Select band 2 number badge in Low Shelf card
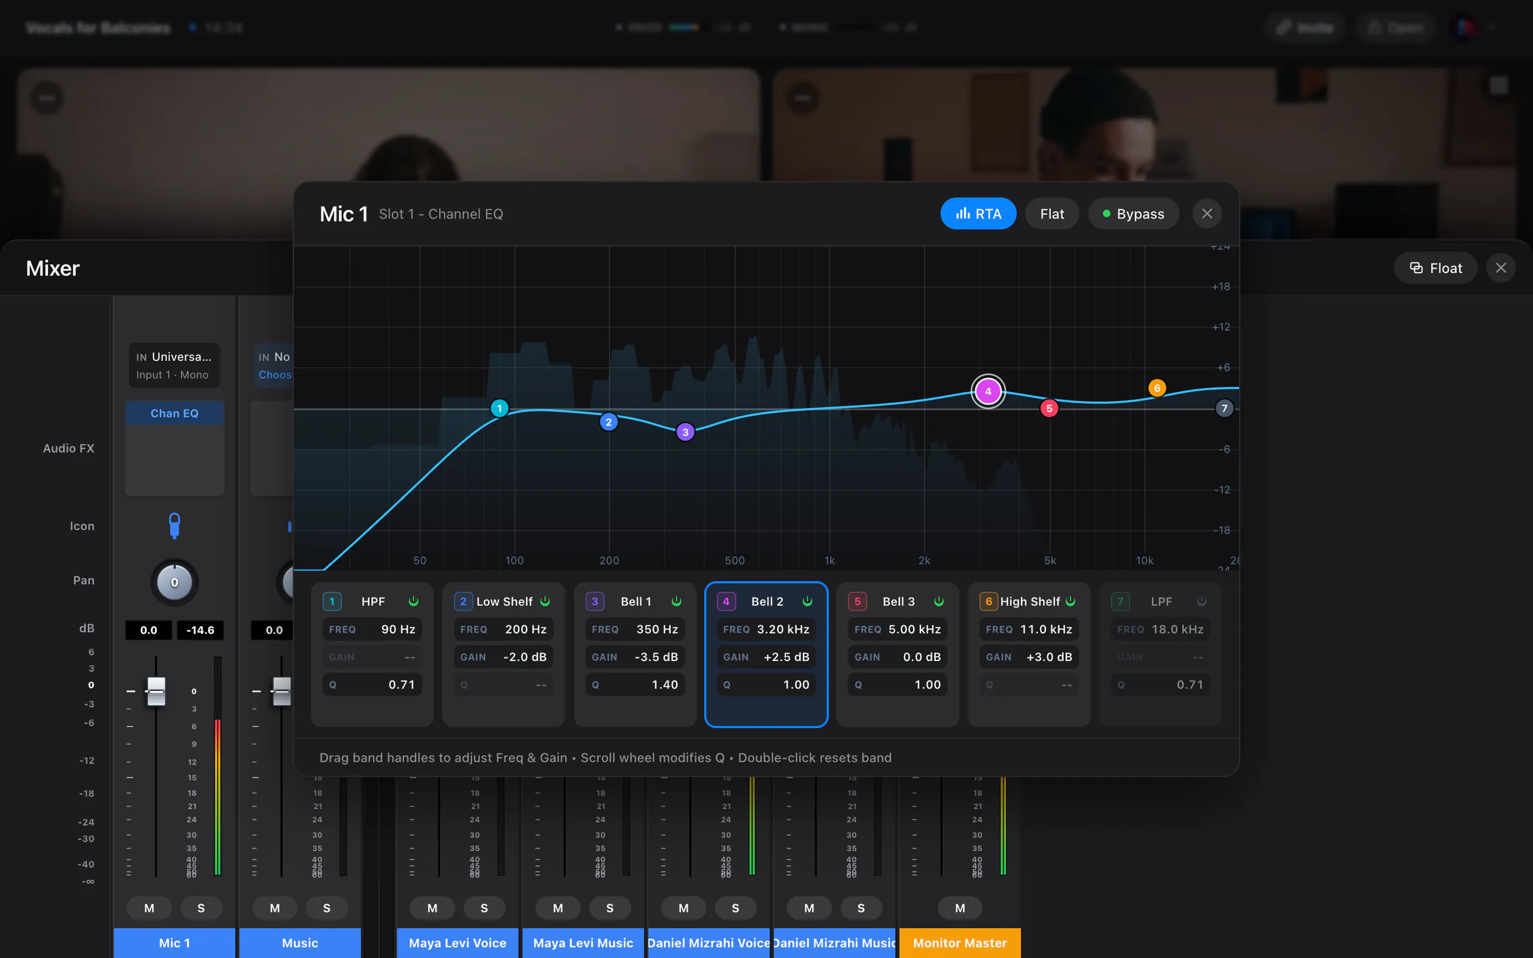Image resolution: width=1533 pixels, height=958 pixels. pyautogui.click(x=463, y=601)
